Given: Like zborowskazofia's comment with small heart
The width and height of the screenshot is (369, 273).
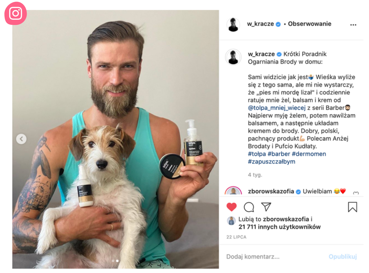Looking at the screenshot, I should [x=356, y=193].
